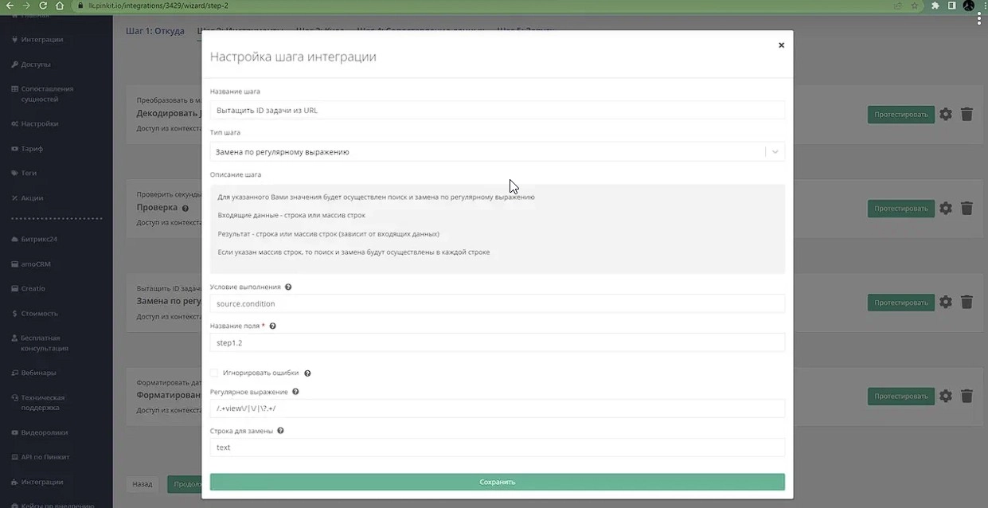Close the Настройка шага интеграции dialog
Screen dimensions: 988x508
(781, 45)
